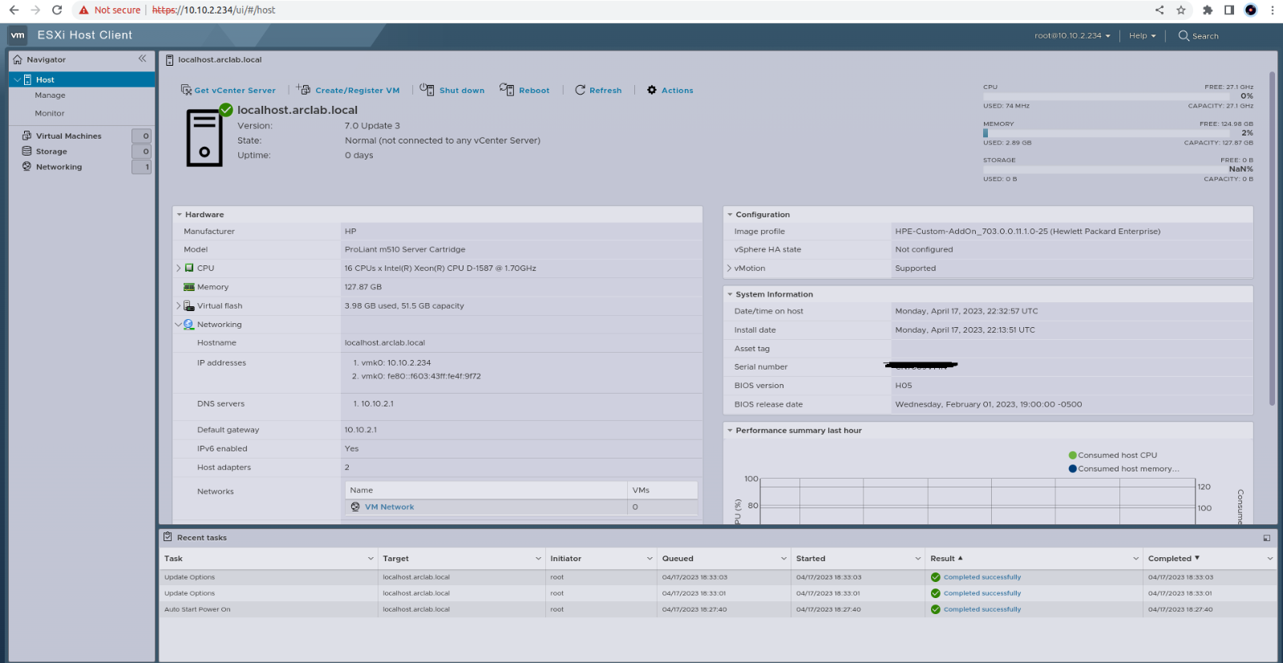Open the Initiator column dropdown
Screen dimensions: 1283x663
point(650,559)
